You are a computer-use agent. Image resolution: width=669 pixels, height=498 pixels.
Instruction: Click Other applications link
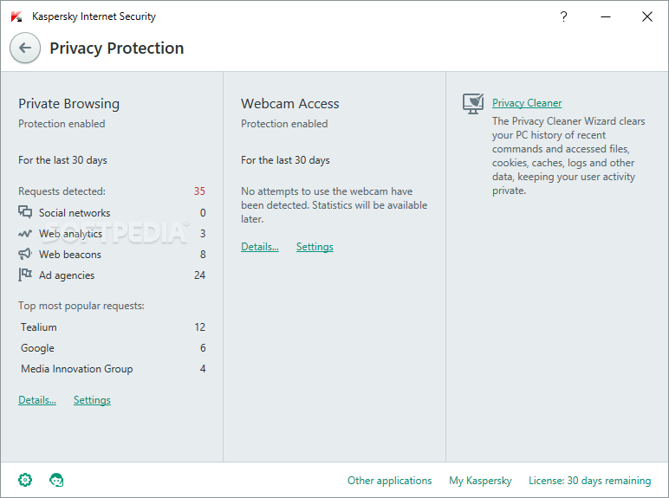click(390, 481)
